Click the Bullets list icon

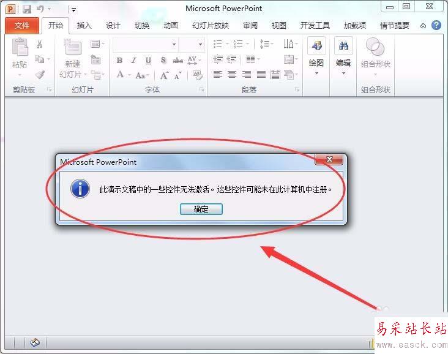(218, 43)
